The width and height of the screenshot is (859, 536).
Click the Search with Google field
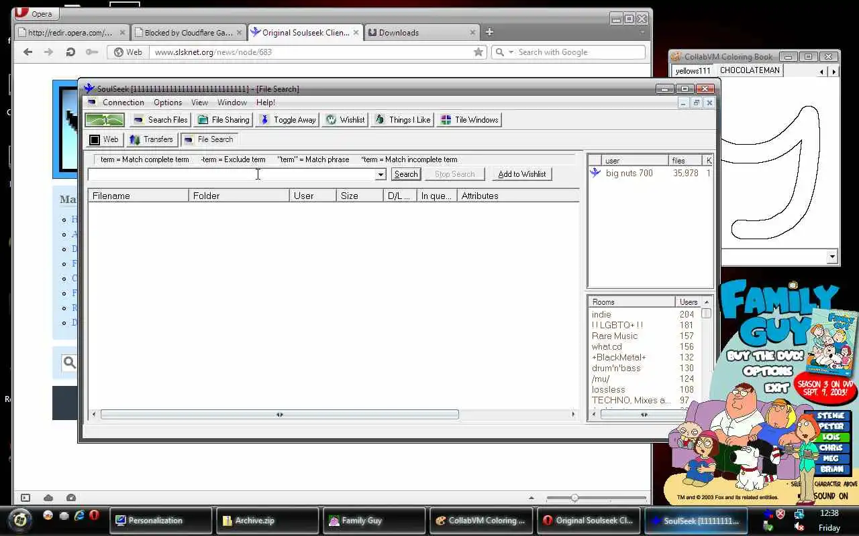click(x=580, y=52)
